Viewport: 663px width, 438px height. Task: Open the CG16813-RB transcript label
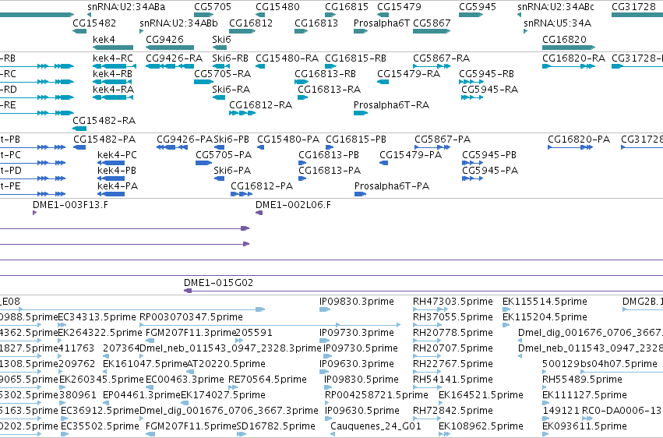point(325,73)
